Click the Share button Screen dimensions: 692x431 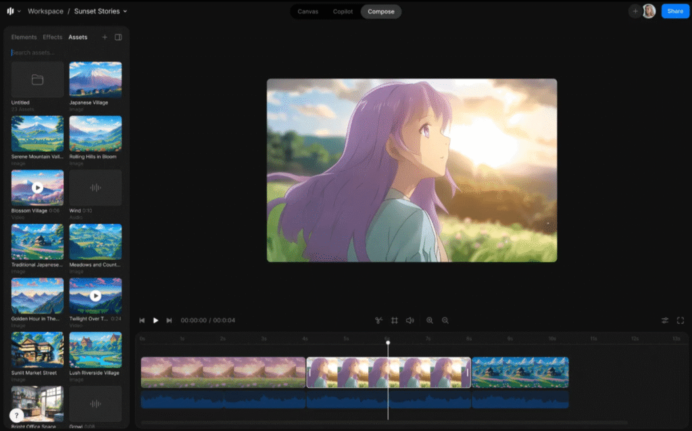pyautogui.click(x=675, y=11)
